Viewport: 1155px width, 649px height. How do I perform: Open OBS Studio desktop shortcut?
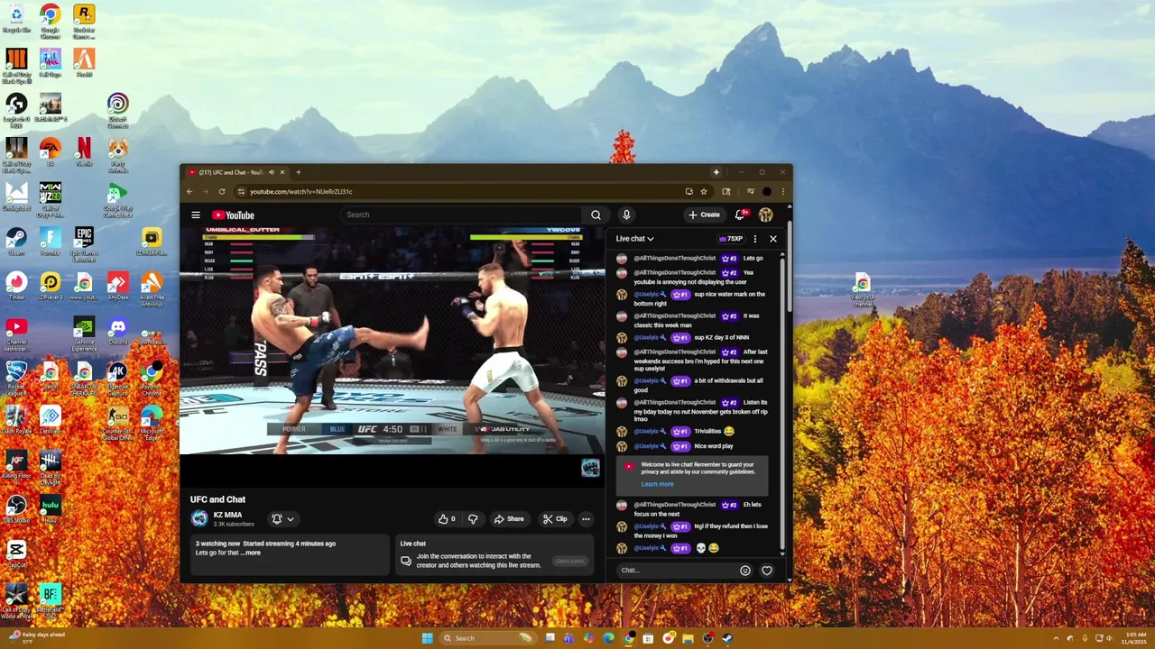(x=16, y=509)
